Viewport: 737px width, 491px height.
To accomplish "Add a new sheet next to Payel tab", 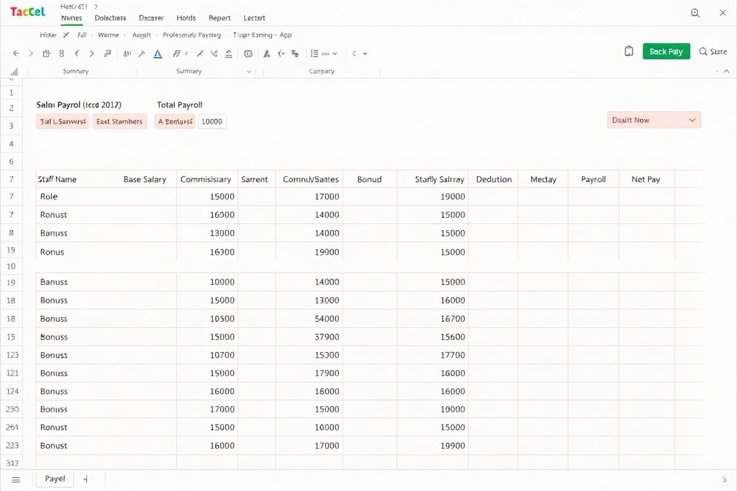I will click(x=86, y=479).
